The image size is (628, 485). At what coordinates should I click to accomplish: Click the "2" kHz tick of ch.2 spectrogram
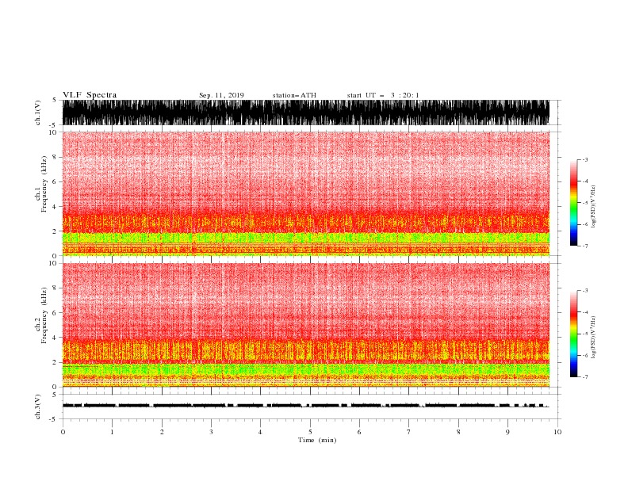point(56,362)
